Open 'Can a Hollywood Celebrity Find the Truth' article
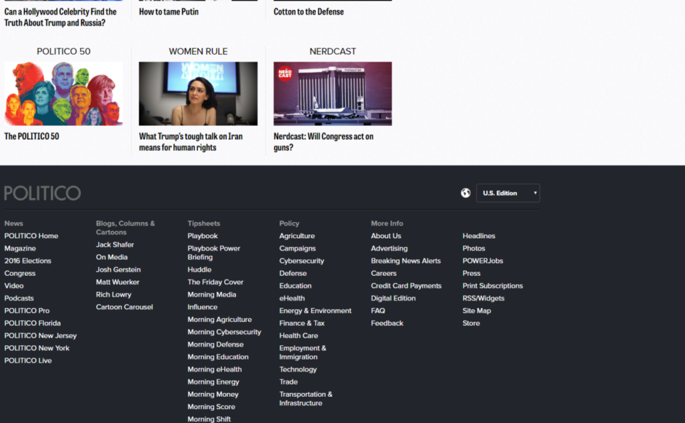This screenshot has width=685, height=423. 60,17
